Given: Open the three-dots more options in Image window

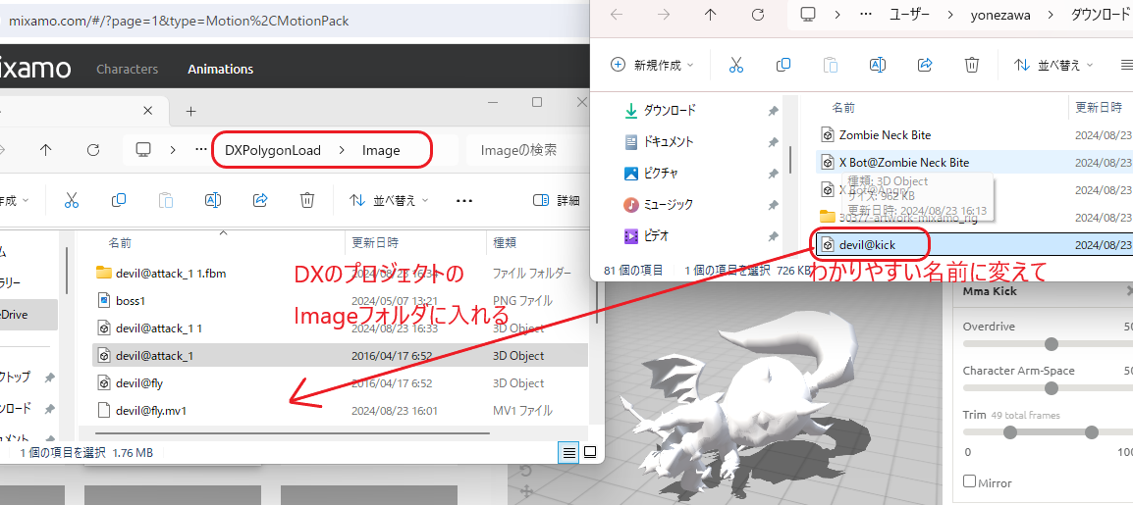Looking at the screenshot, I should [463, 201].
